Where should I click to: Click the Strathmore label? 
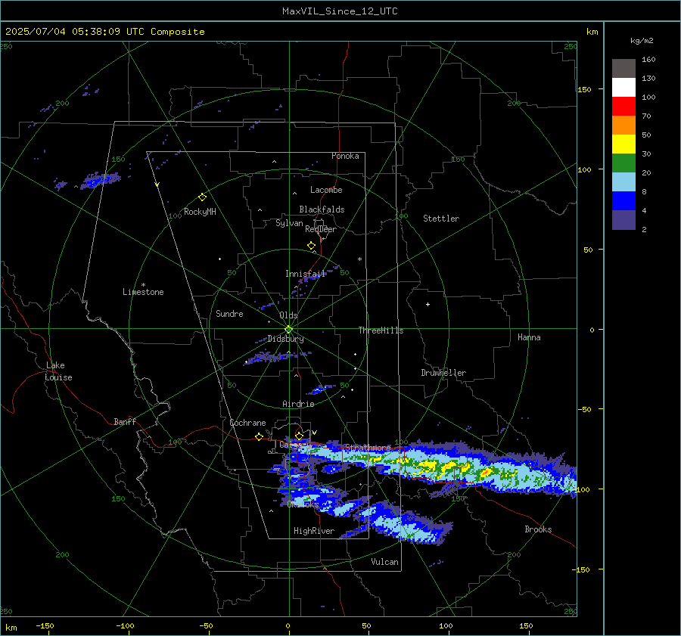coord(368,448)
